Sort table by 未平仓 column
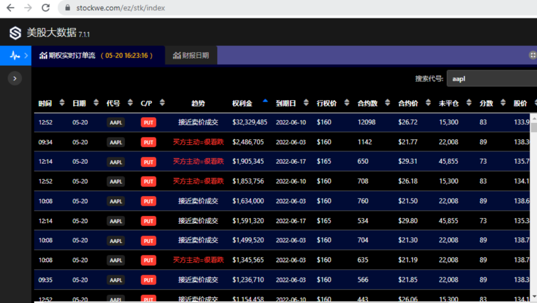The image size is (537, 303). click(x=448, y=103)
